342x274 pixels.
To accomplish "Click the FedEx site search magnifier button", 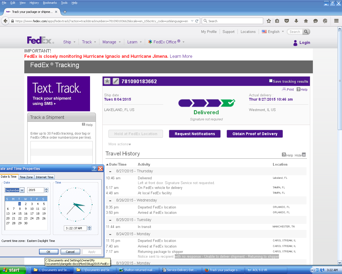I will tap(306, 32).
